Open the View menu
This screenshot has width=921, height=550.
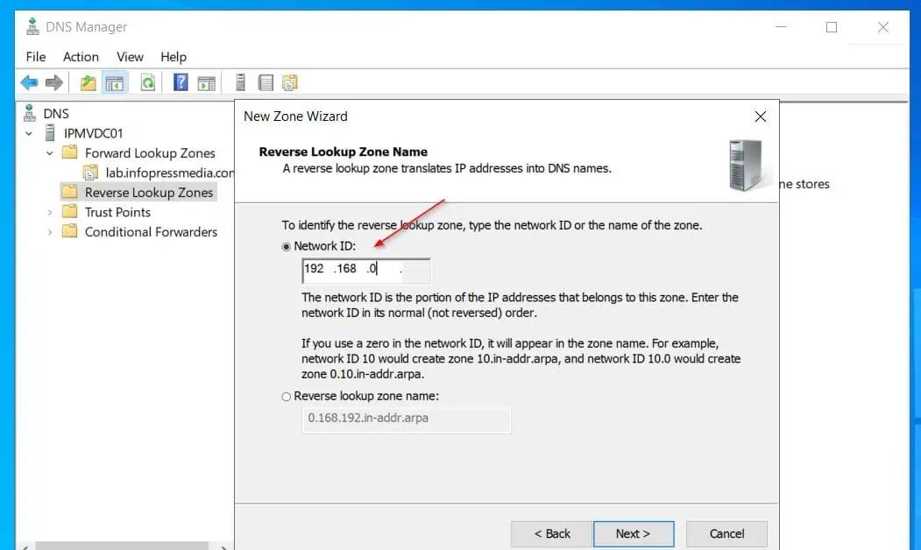click(130, 57)
